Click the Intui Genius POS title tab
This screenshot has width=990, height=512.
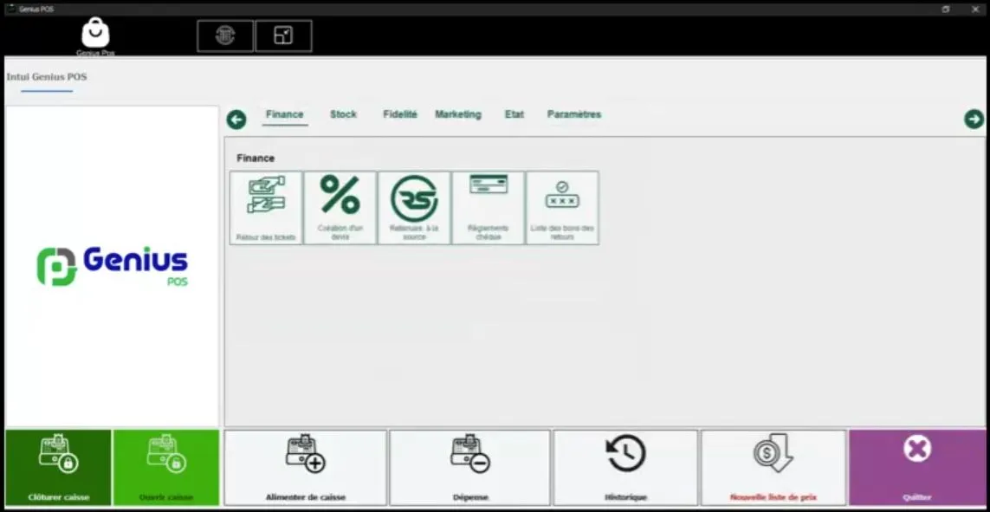coord(47,77)
